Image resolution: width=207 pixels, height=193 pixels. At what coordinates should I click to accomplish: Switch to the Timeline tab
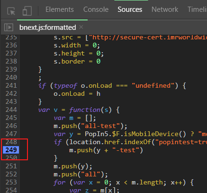[197, 9]
